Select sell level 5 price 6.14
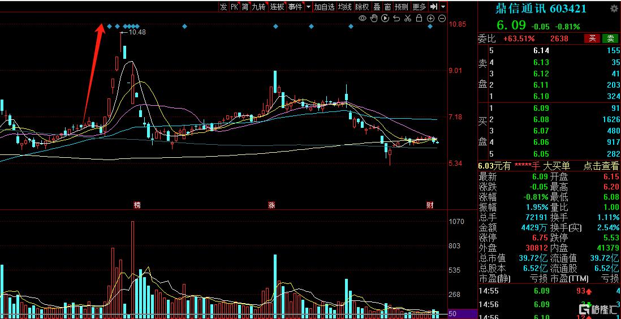 (x=541, y=51)
